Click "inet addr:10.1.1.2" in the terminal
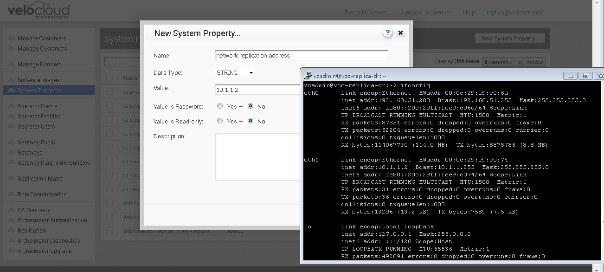Screen dimensions: 604x272 pyautogui.click(x=374, y=167)
